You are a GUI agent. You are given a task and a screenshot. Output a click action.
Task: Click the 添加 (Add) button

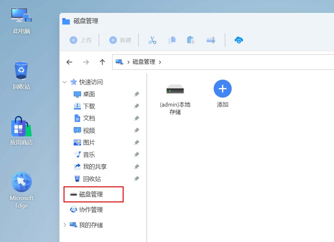point(222,89)
